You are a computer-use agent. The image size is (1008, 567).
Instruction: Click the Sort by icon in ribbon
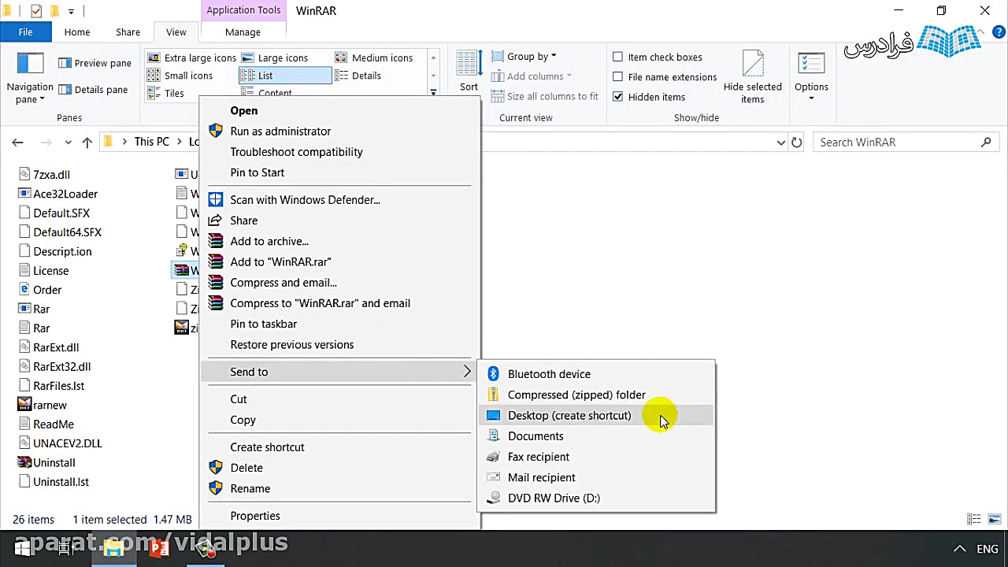coord(469,65)
